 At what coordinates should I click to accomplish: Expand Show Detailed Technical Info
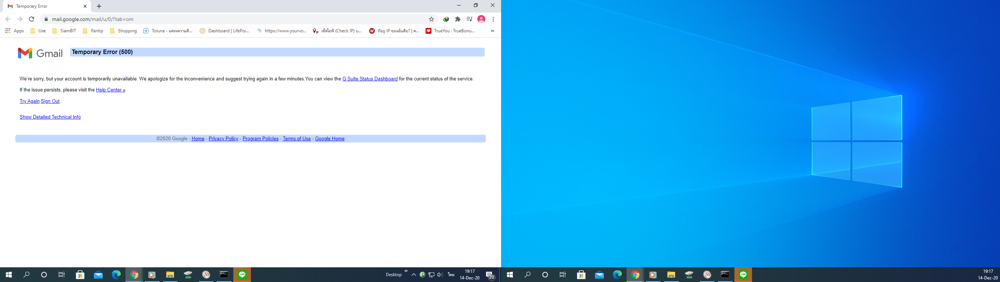50,117
